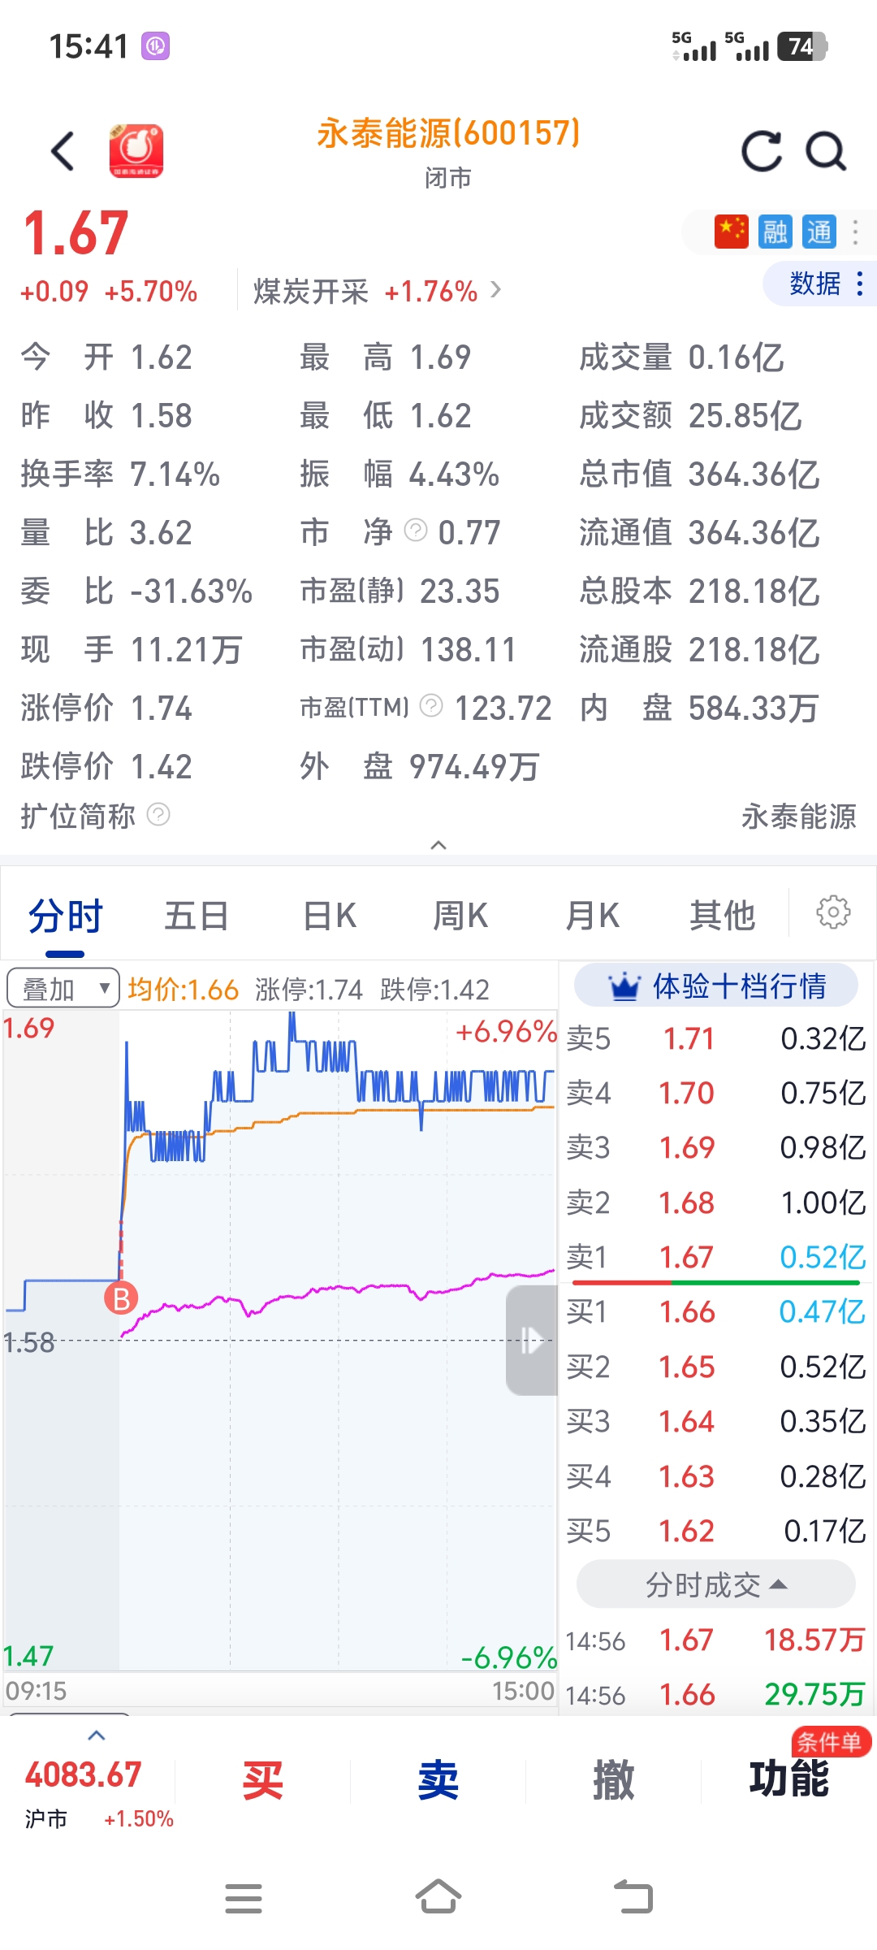Open the 叠加 overlay dropdown
Screen dimensions: 877x1950
click(63, 988)
